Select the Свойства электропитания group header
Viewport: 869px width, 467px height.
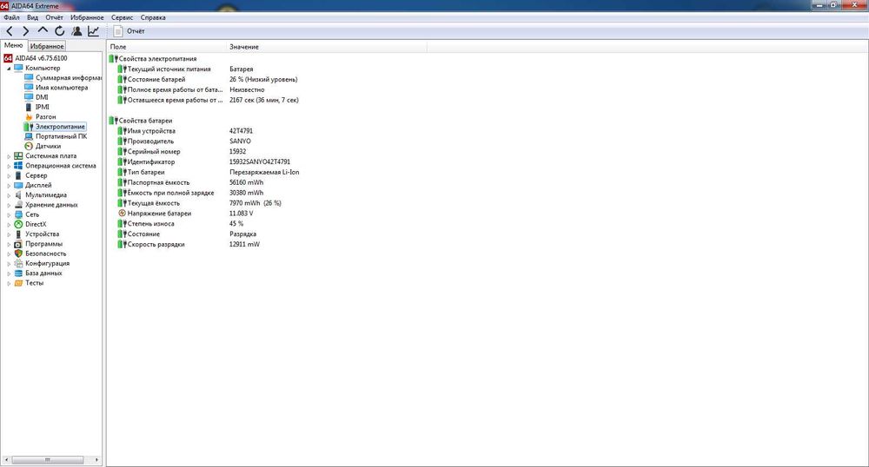[157, 59]
